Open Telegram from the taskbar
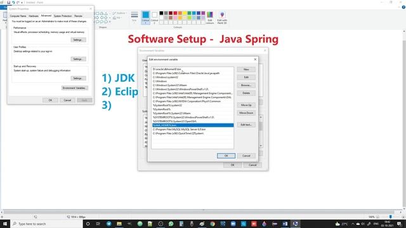Screen dimensions: 406x228 point(108,224)
